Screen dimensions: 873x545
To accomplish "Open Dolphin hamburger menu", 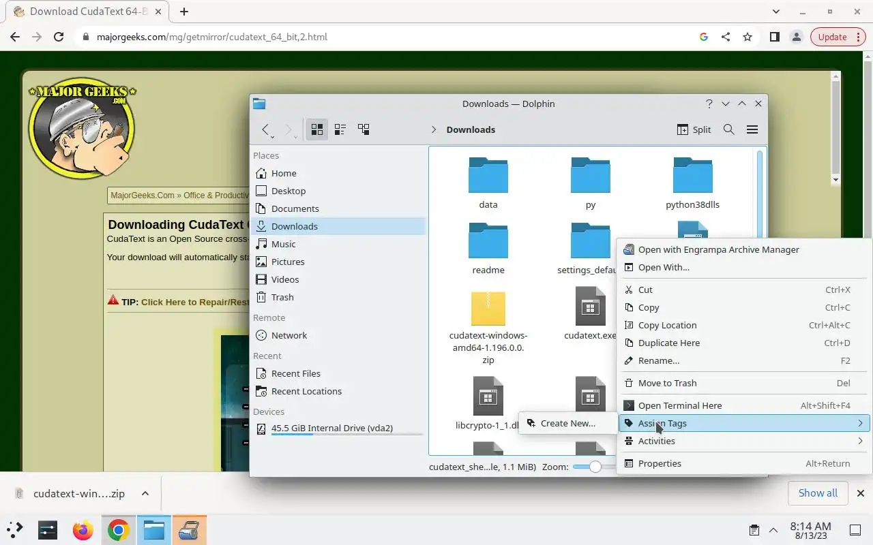I will [x=752, y=129].
